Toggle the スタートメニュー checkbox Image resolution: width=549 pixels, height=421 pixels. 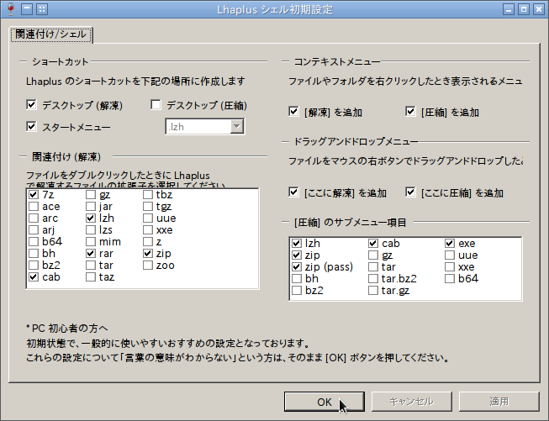click(31, 126)
